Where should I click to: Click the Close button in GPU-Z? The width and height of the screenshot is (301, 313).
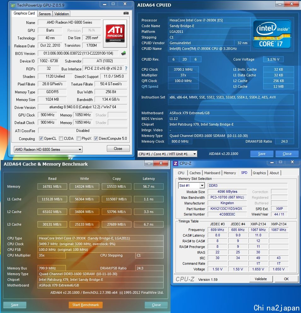pos(118,149)
